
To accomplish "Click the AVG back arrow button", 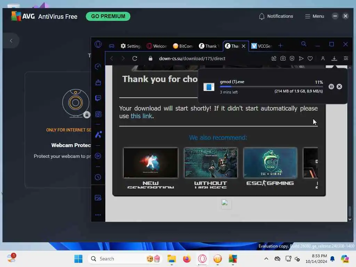I will (11, 41).
